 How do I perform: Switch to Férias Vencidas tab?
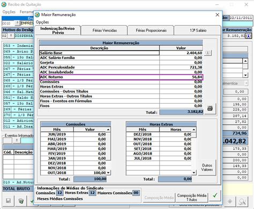104,31
